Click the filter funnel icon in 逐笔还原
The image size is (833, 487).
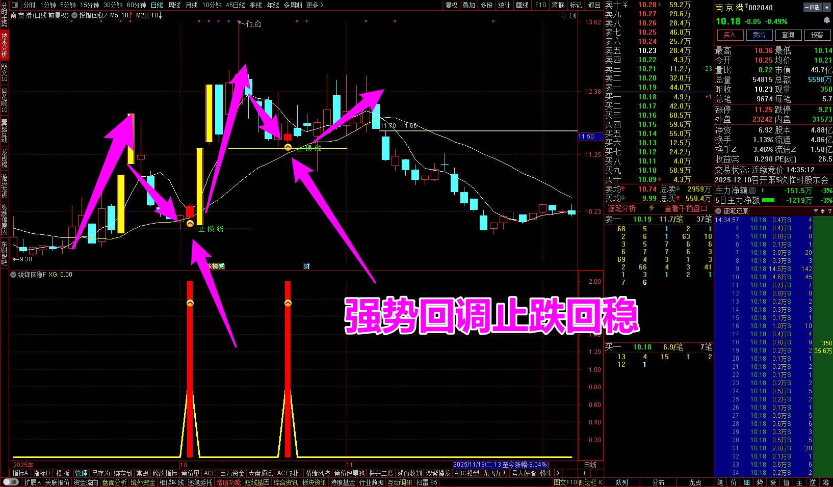(x=816, y=211)
